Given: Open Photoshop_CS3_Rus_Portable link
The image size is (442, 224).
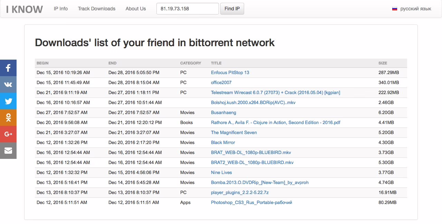Looking at the screenshot, I should tap(251, 203).
